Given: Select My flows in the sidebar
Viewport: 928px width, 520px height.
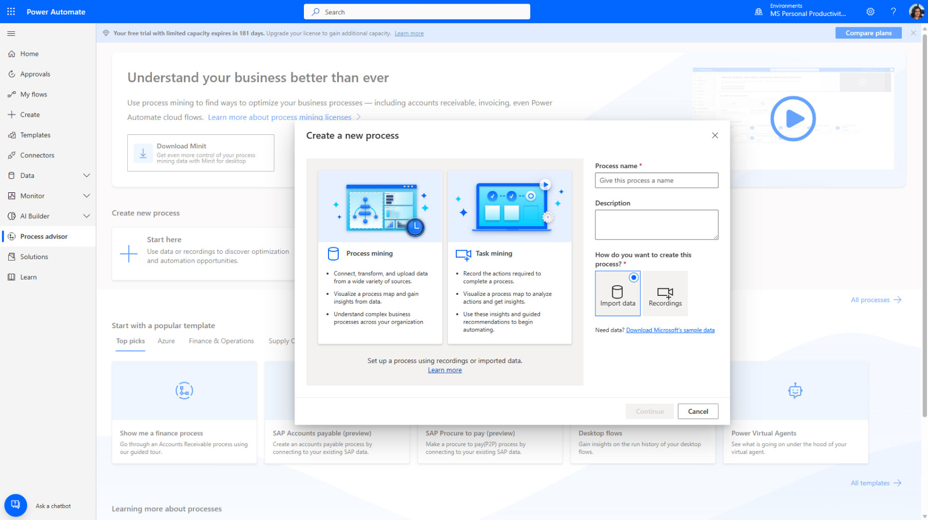Looking at the screenshot, I should tap(34, 94).
